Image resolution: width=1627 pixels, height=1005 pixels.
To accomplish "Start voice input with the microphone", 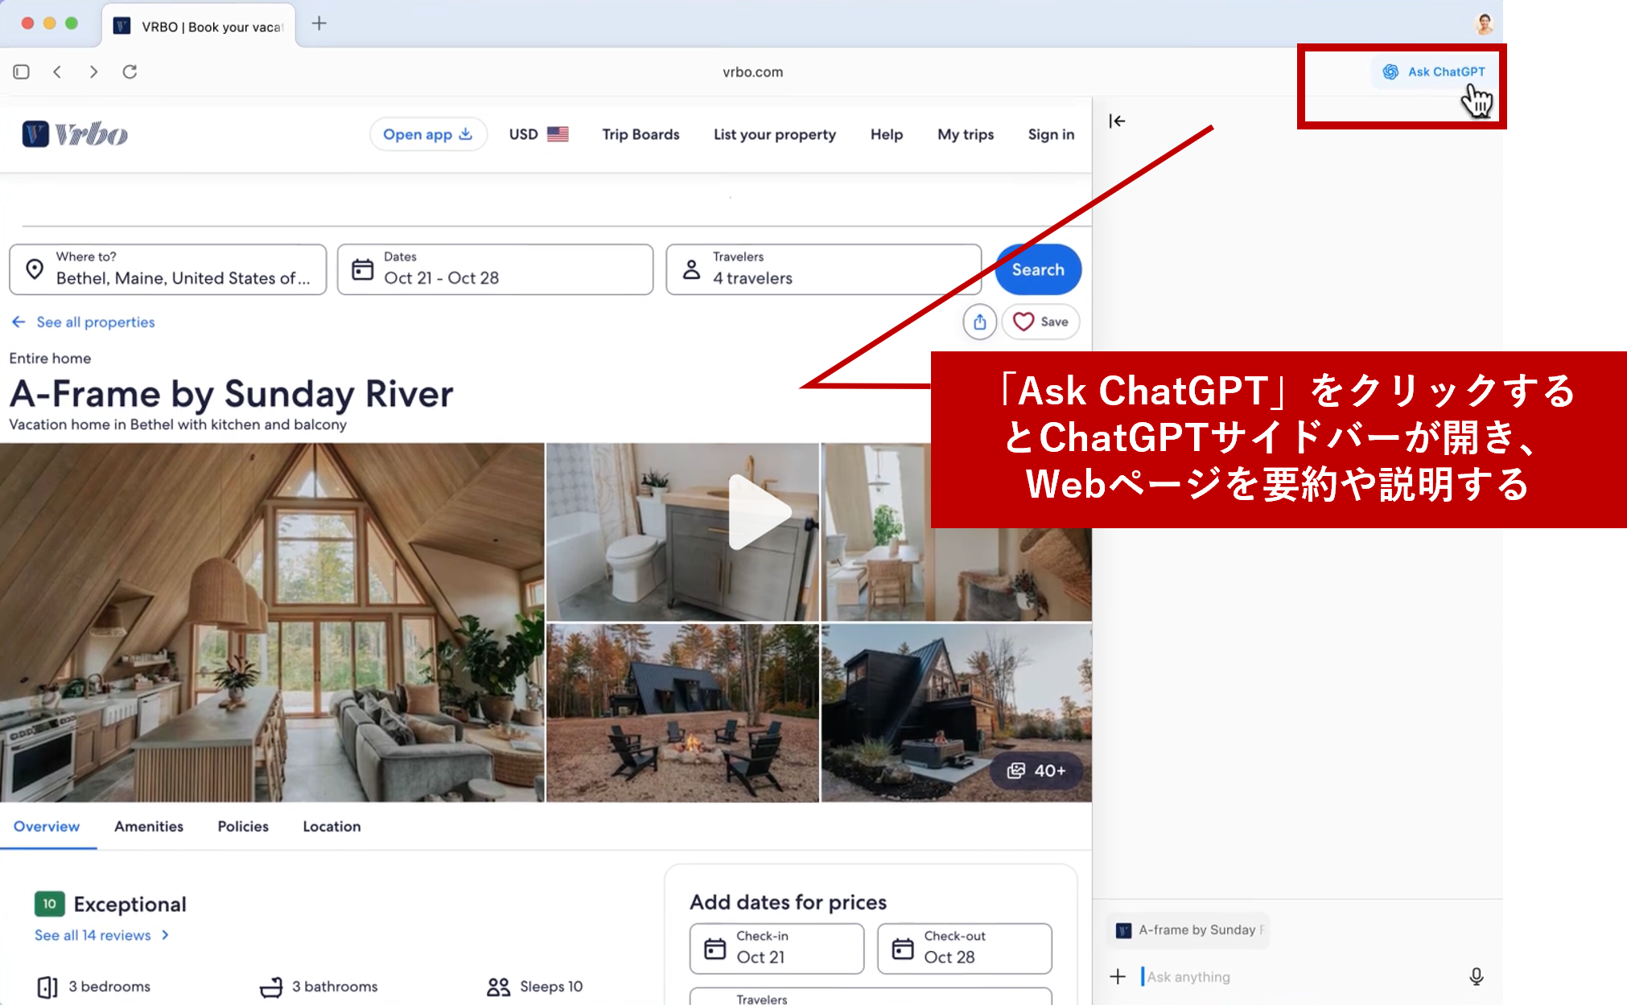I will [1477, 976].
